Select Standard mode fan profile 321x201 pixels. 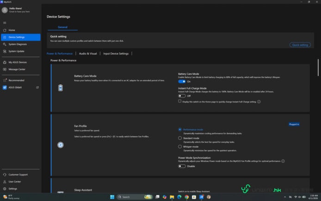tap(180, 138)
